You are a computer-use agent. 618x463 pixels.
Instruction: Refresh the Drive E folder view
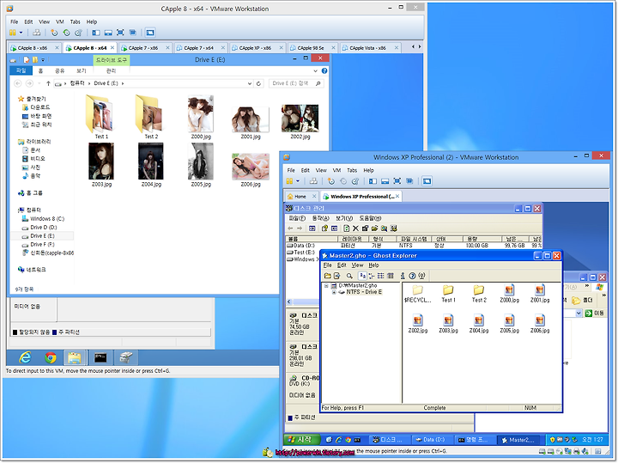coord(258,83)
